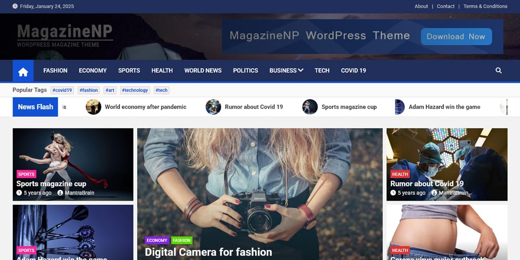Select Health in the navigation bar
The width and height of the screenshot is (520, 260).
pyautogui.click(x=162, y=70)
